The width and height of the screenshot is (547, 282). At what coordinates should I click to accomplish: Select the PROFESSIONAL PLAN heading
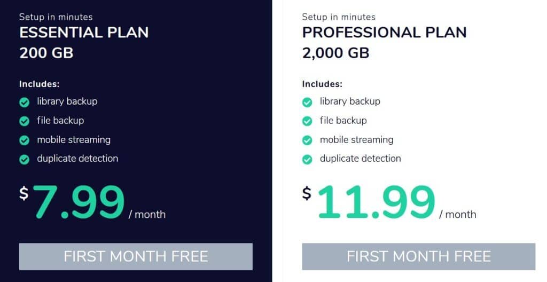click(385, 33)
